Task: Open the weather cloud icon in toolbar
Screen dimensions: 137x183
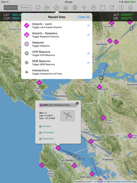Action: pyautogui.click(x=38, y=8)
